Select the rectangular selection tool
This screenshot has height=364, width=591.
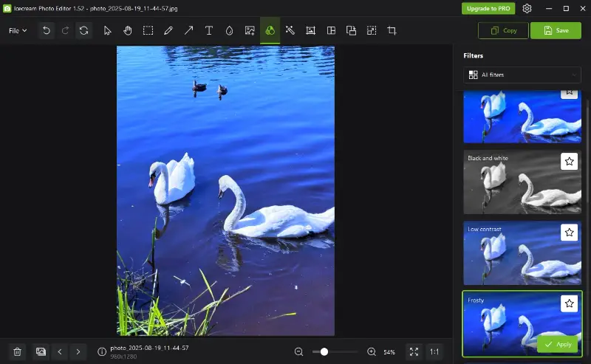[148, 30]
